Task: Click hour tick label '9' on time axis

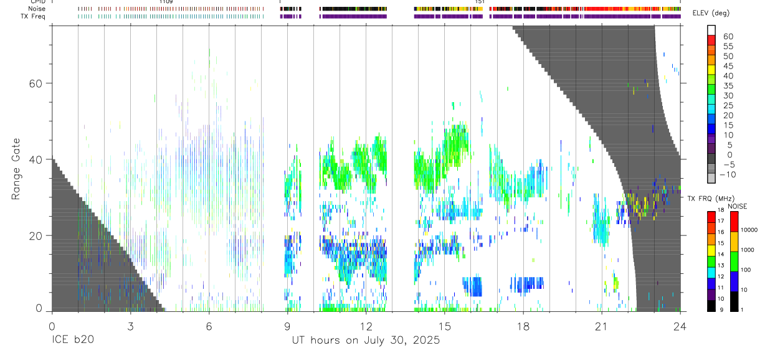Action: [x=287, y=326]
